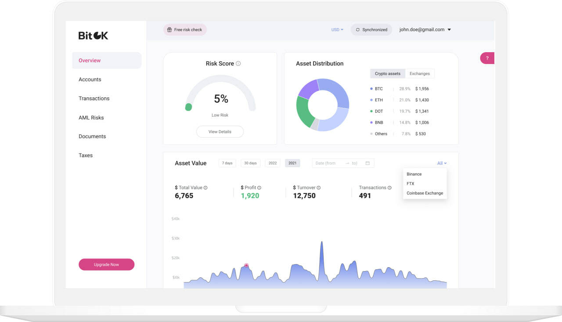
Task: Expand the john.doe@gmail.com account menu
Action: [425, 30]
